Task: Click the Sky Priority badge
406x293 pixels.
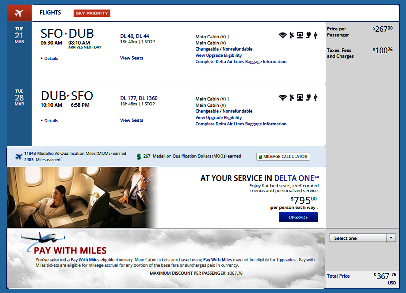Action: 92,13
